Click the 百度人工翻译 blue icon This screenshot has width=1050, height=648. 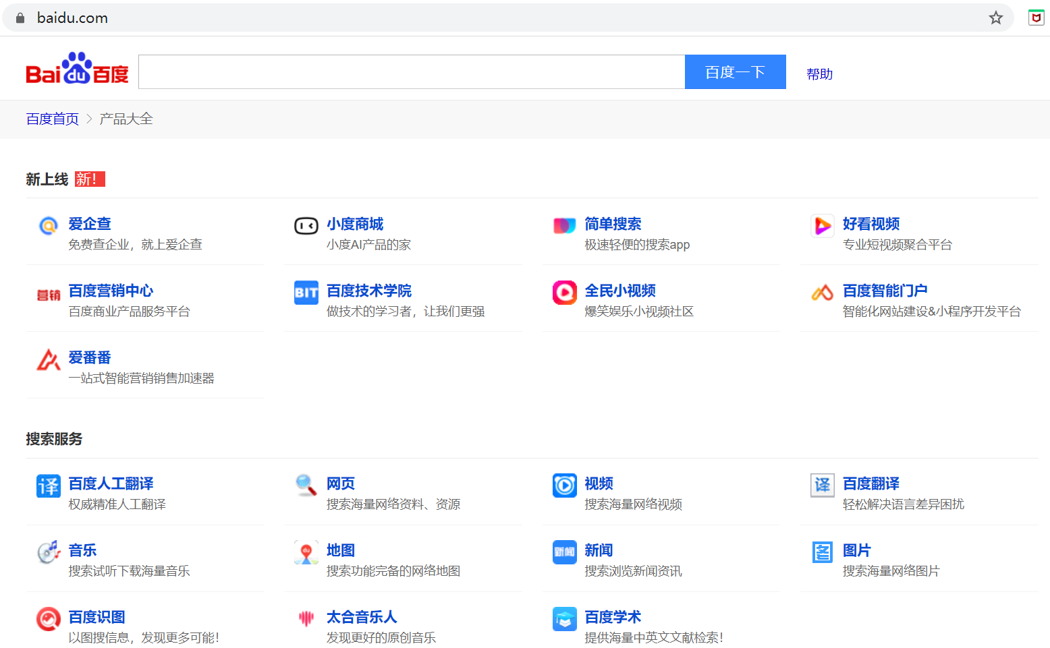pos(49,485)
